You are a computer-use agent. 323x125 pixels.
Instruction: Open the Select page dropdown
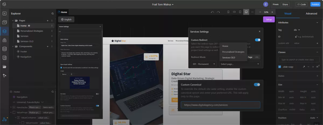pyautogui.click(x=240, y=64)
